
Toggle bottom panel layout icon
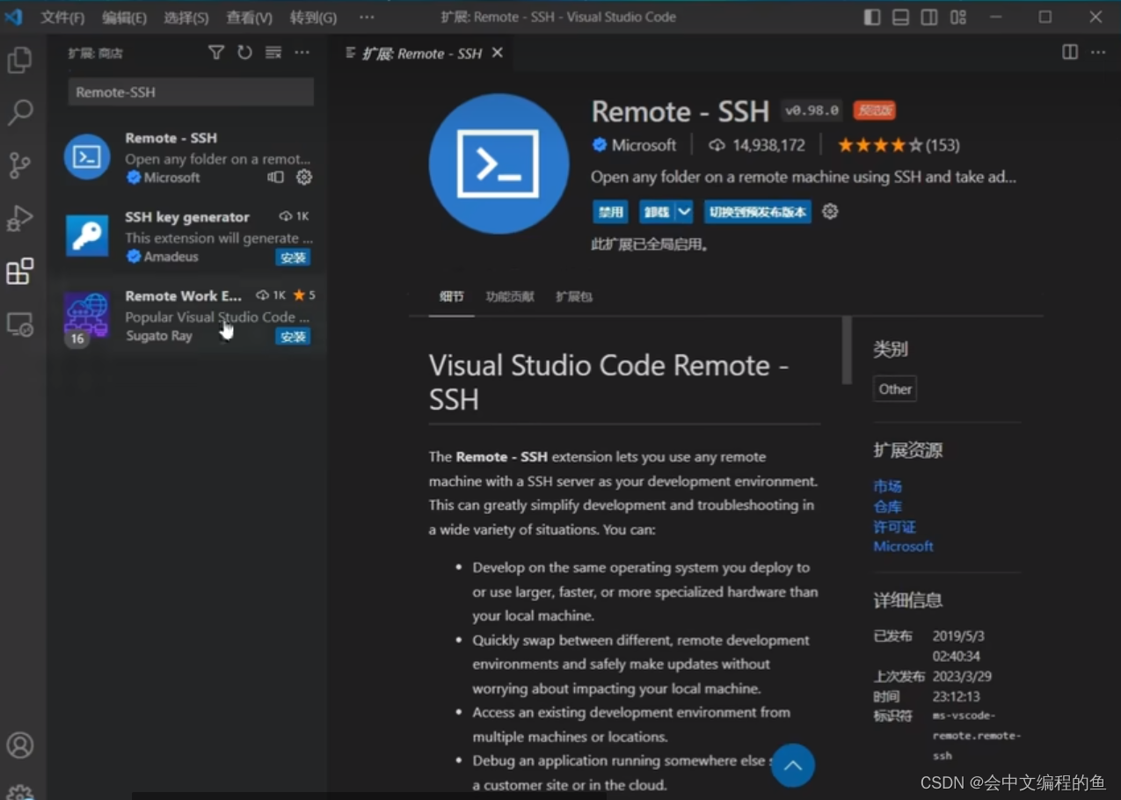900,18
